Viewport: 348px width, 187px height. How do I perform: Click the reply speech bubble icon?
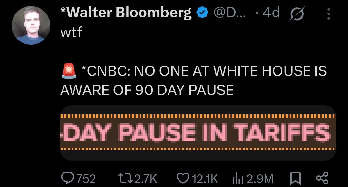click(67, 178)
